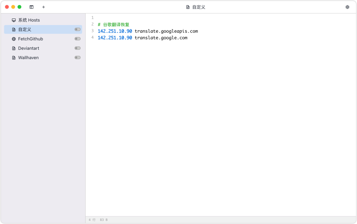Place cursor on translate.googleapis.com hostname

166,31
